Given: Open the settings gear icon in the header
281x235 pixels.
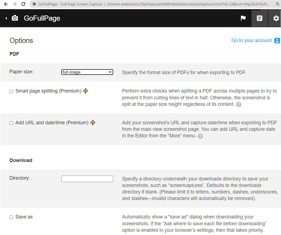Looking at the screenshot, I should tap(276, 18).
